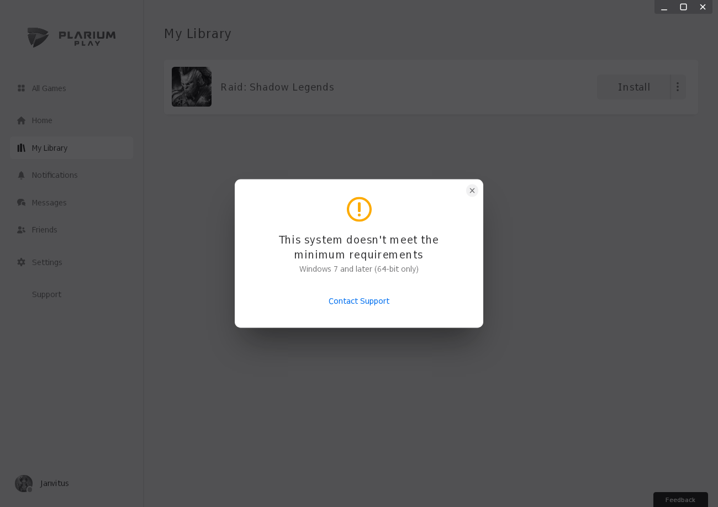Viewport: 718px width, 507px height.
Task: Select Home menu label
Action: click(x=42, y=120)
